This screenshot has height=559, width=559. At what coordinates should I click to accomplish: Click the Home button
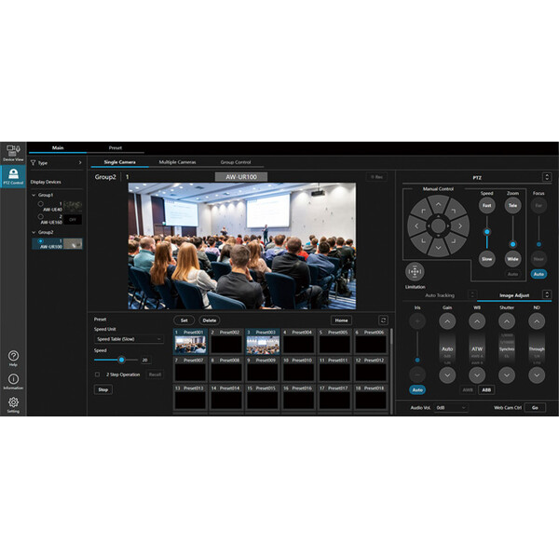coord(341,320)
